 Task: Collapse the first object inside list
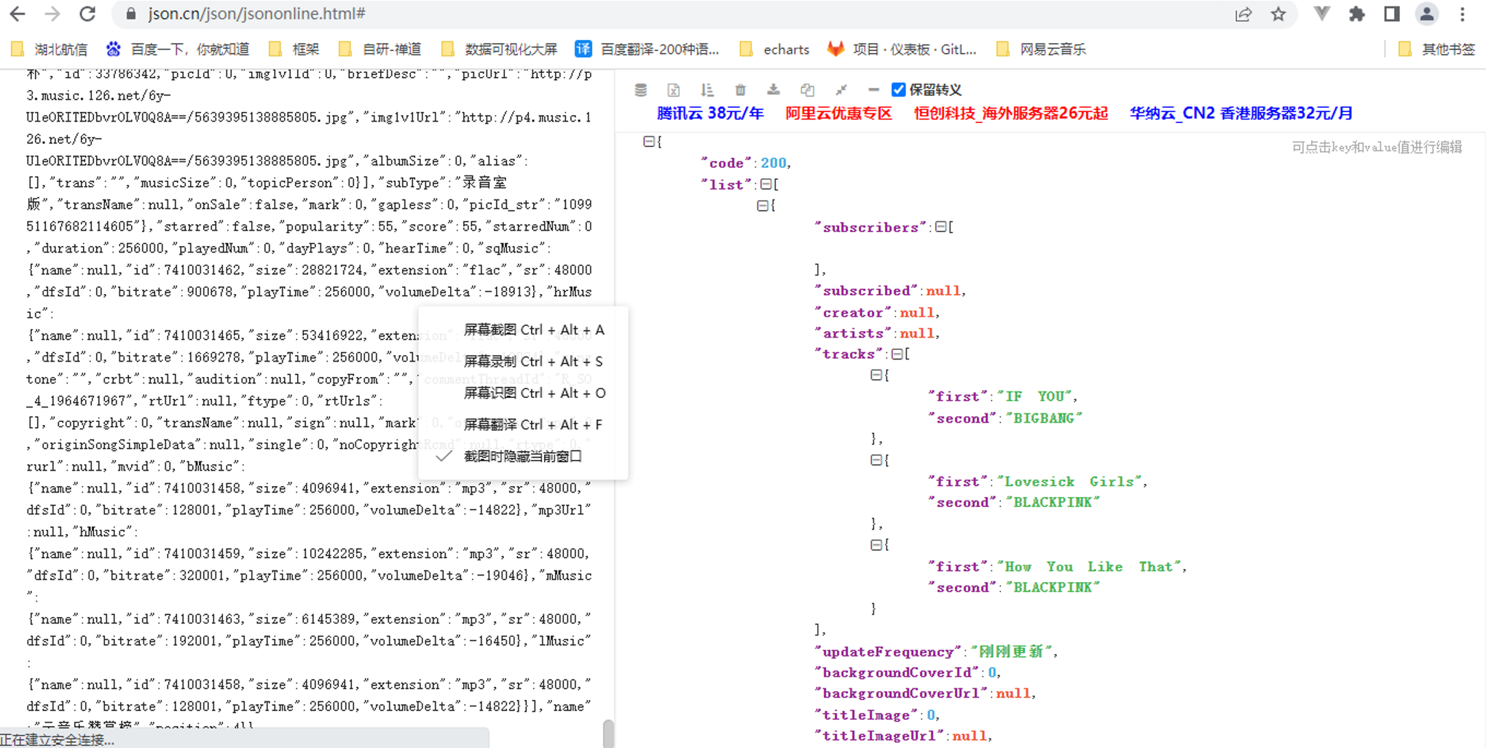point(762,206)
